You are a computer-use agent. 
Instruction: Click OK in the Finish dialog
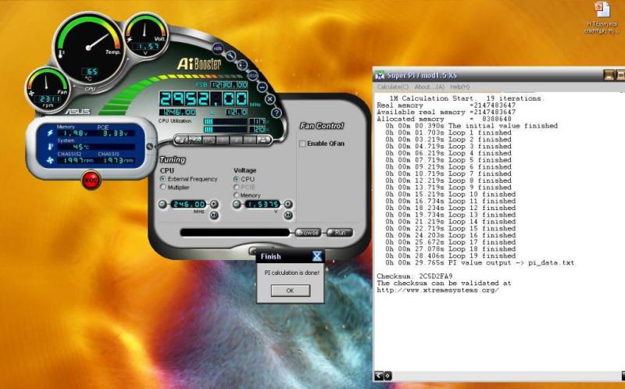[x=290, y=291]
